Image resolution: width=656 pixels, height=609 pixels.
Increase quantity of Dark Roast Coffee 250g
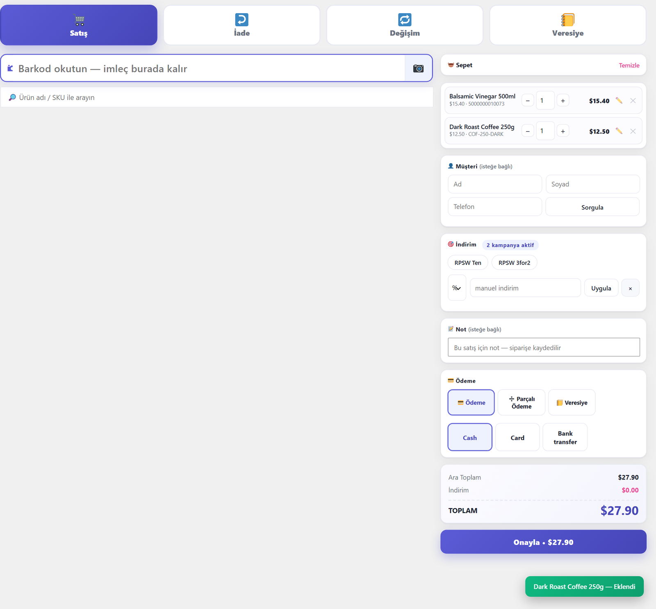pyautogui.click(x=563, y=131)
